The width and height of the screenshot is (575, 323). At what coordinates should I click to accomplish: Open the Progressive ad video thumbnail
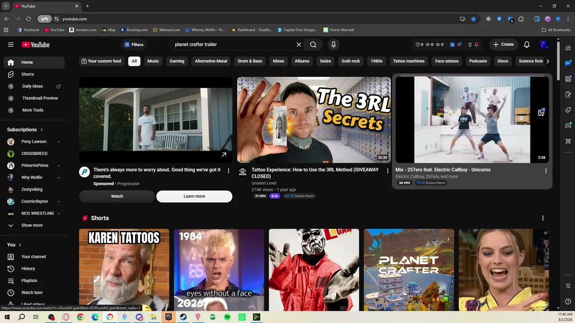point(156,120)
